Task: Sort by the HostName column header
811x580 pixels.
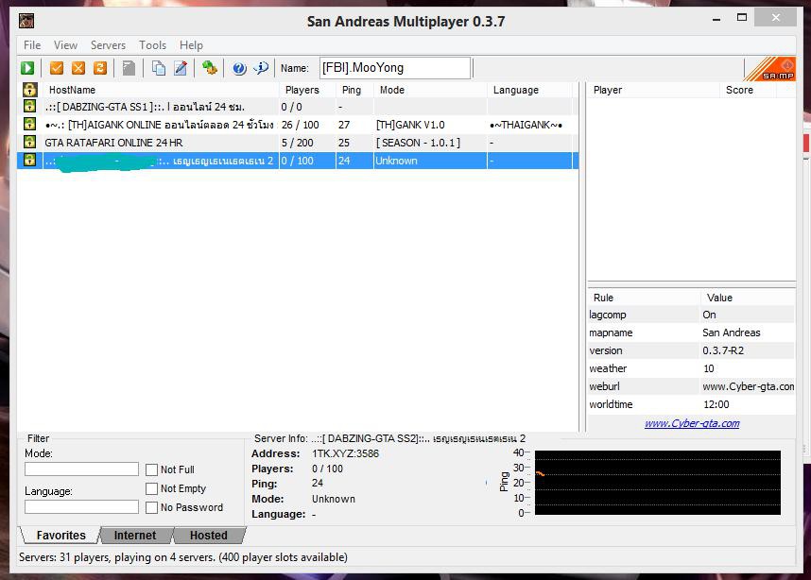Action: click(161, 90)
